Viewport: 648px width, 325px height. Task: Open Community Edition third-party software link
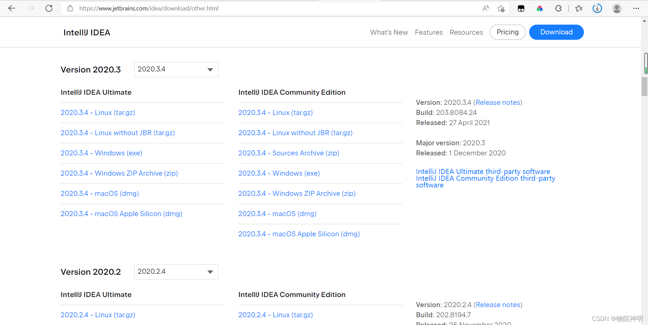click(x=486, y=182)
